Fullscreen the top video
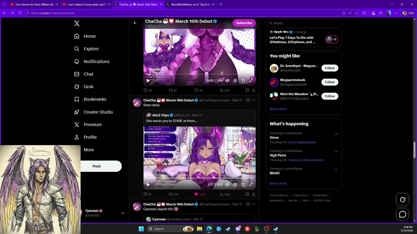This screenshot has width=417, height=234. [251, 81]
